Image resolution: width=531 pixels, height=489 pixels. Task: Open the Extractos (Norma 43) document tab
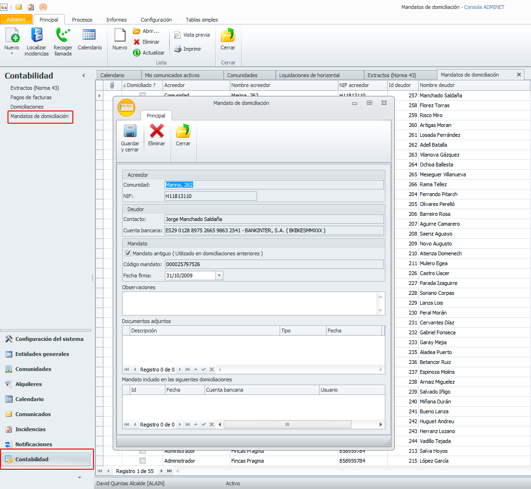pos(391,75)
